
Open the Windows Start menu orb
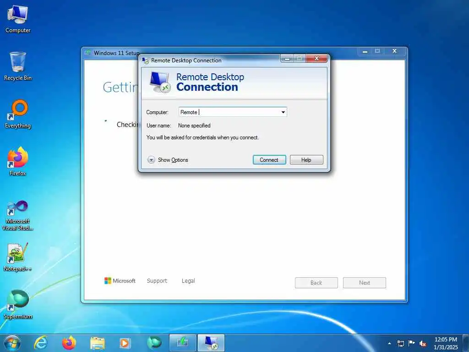[12, 343]
